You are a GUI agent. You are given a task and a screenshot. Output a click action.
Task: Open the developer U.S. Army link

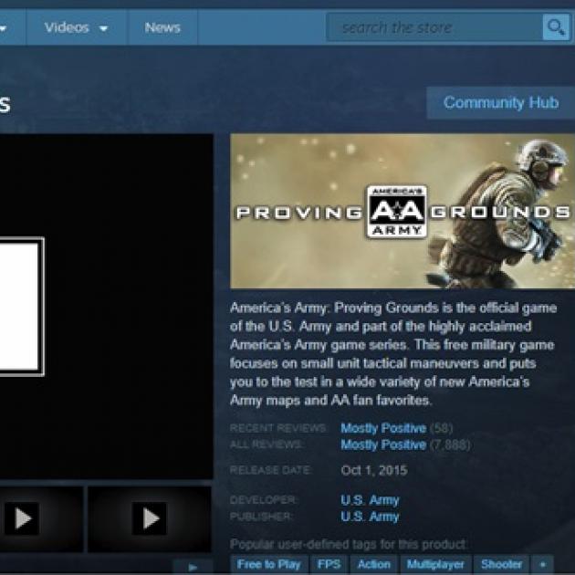(370, 500)
